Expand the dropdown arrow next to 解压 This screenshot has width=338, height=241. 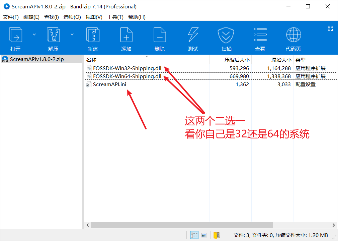[x=72, y=34]
